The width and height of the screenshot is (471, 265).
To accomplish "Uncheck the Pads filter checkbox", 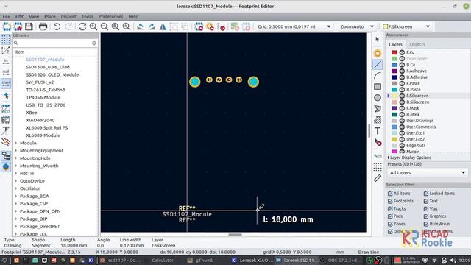I will [x=390, y=216].
